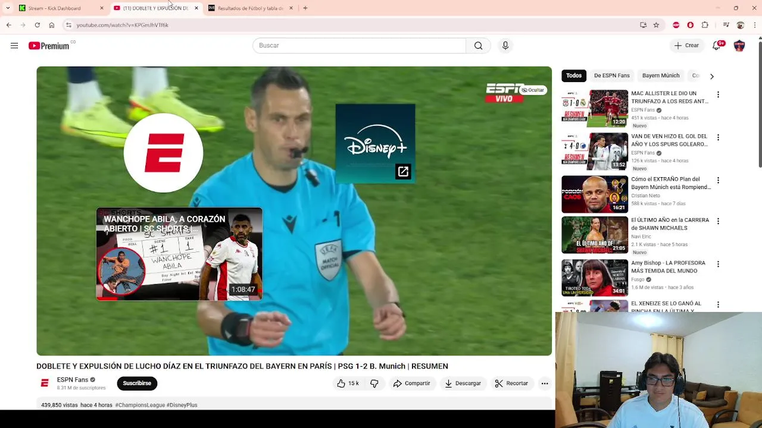Bookmark this page with the star
This screenshot has width=762, height=428.
coord(656,25)
